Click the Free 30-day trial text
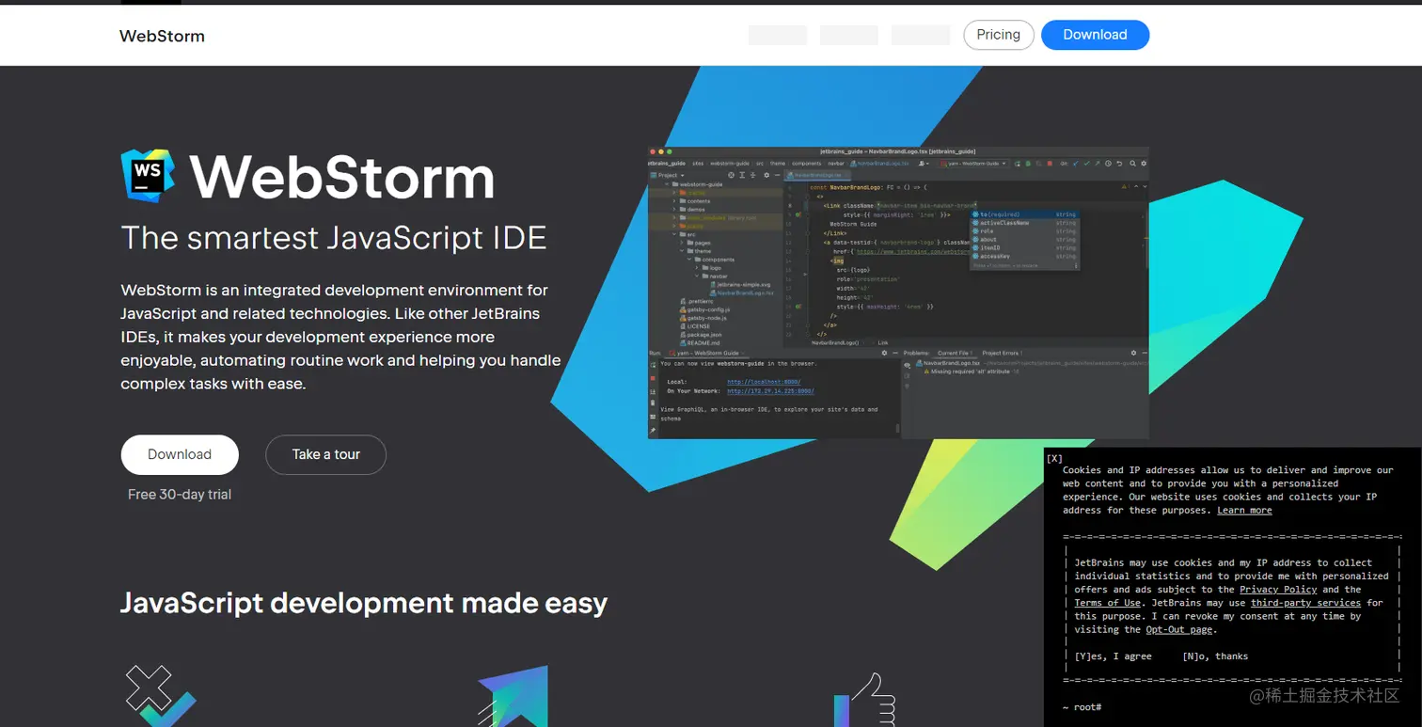The height and width of the screenshot is (727, 1422). click(x=180, y=495)
